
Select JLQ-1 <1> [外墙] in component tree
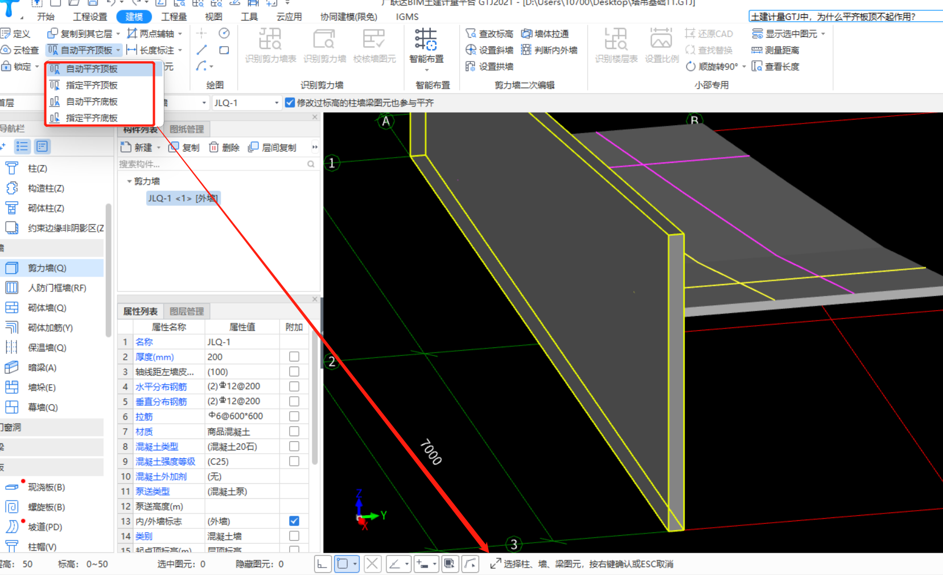pyautogui.click(x=183, y=198)
